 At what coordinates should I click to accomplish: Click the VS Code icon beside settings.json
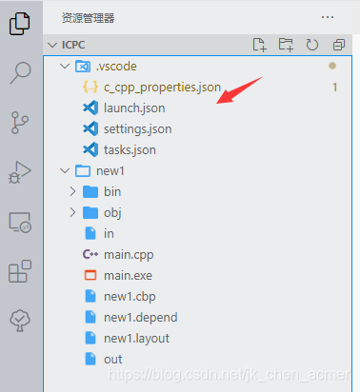click(x=90, y=128)
